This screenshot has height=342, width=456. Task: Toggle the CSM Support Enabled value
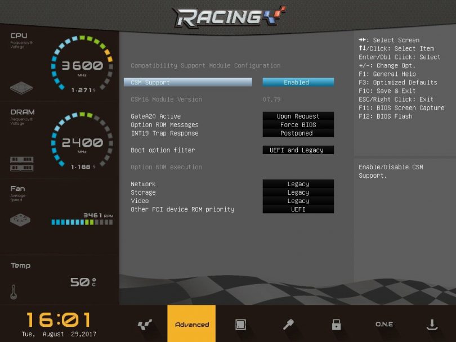(x=298, y=82)
